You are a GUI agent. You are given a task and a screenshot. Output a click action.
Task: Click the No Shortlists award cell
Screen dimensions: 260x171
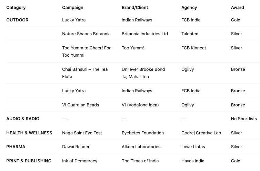click(244, 119)
